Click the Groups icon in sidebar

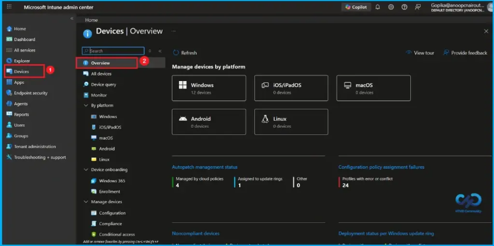9,136
